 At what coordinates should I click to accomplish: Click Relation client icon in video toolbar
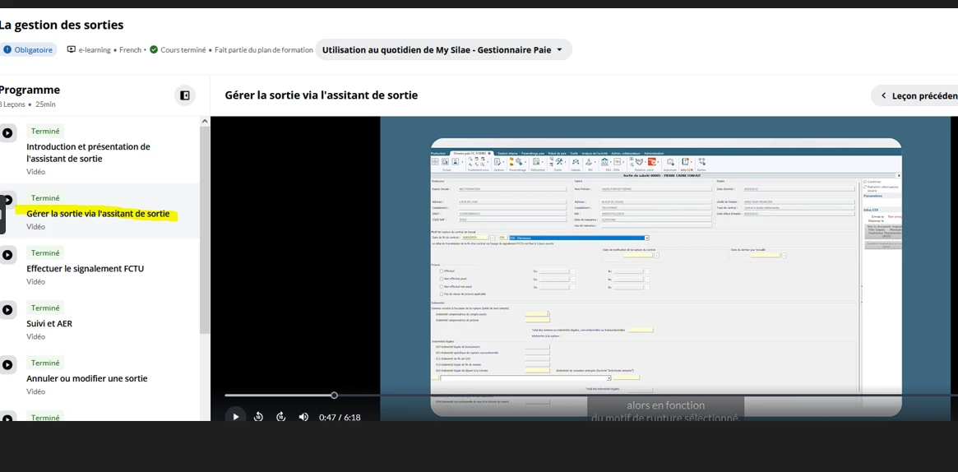tap(639, 162)
